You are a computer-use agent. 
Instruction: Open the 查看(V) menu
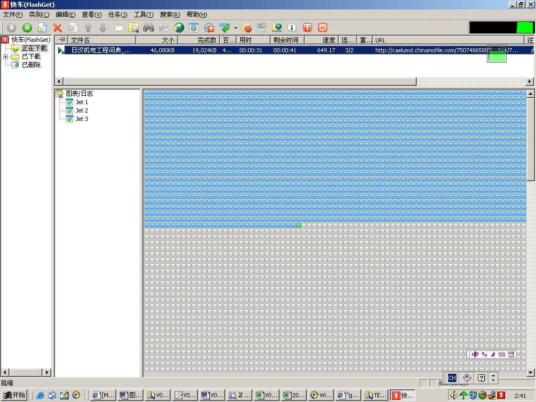tap(92, 15)
